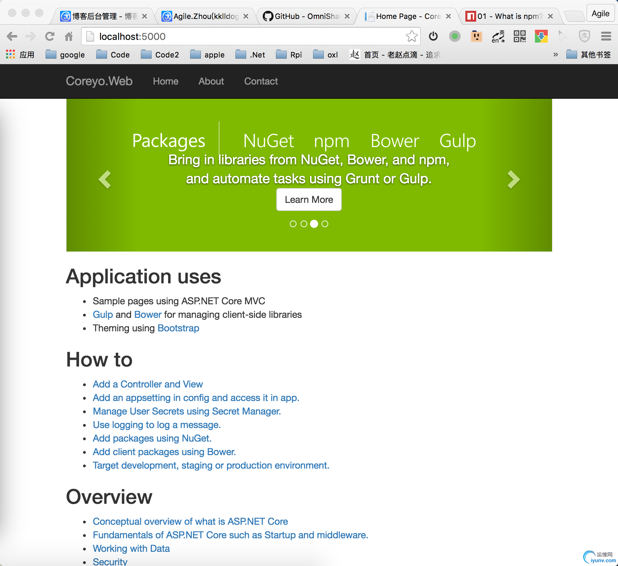
Task: Click the browser forward arrow
Action: (31, 36)
